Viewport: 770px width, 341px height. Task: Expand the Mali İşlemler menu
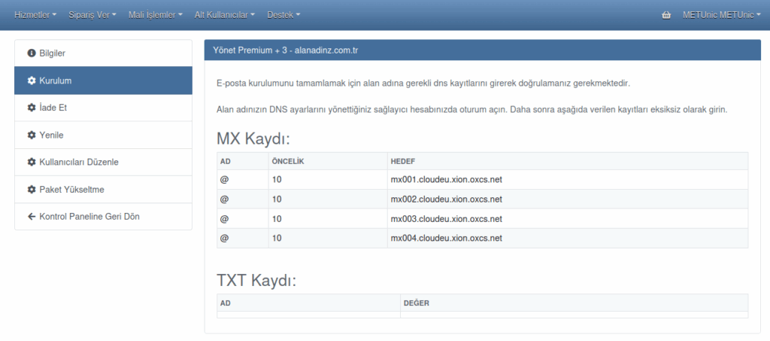(x=155, y=15)
